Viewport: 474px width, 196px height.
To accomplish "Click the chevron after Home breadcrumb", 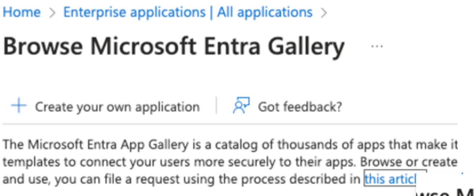I will (53, 13).
